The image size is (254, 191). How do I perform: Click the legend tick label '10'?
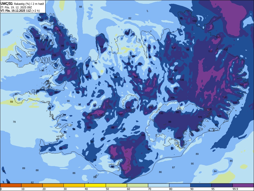(x=23, y=189)
